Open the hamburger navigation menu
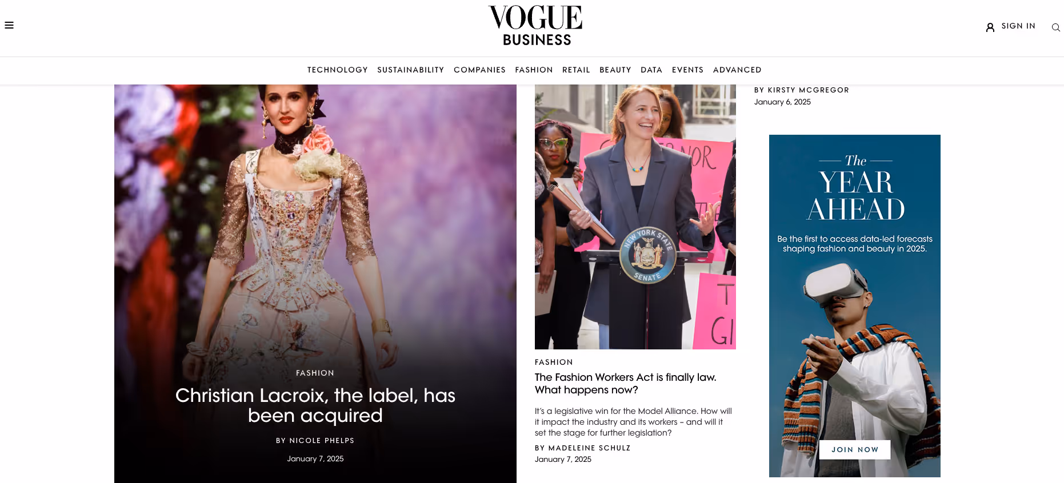This screenshot has width=1064, height=483. (9, 25)
